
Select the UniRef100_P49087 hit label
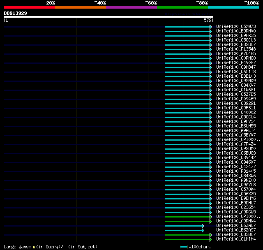tap(236, 63)
